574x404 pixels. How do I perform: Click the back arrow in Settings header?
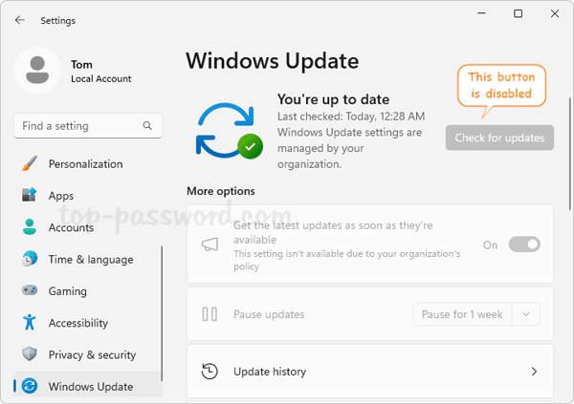coord(20,20)
